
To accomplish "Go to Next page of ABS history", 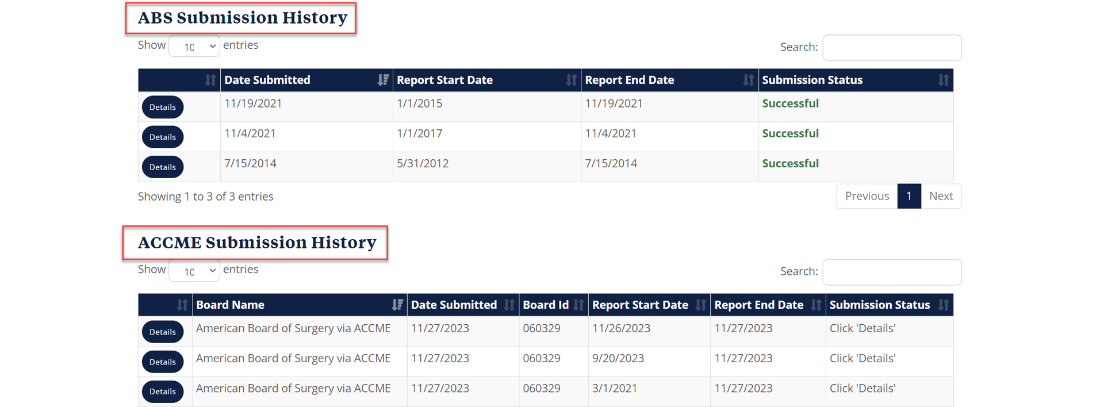I will tap(941, 196).
